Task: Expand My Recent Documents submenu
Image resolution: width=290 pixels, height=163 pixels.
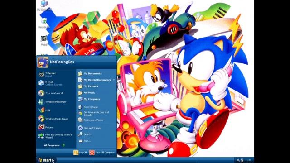Action: coord(97,80)
